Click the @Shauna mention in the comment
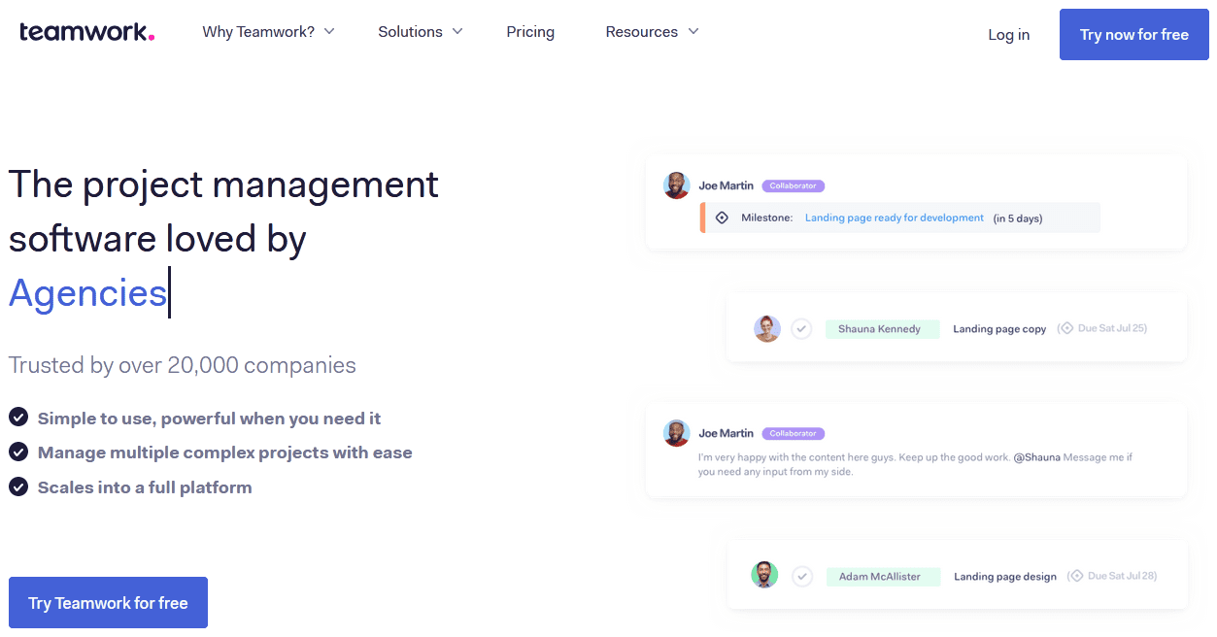Image resolution: width=1217 pixels, height=637 pixels. coord(1039,456)
